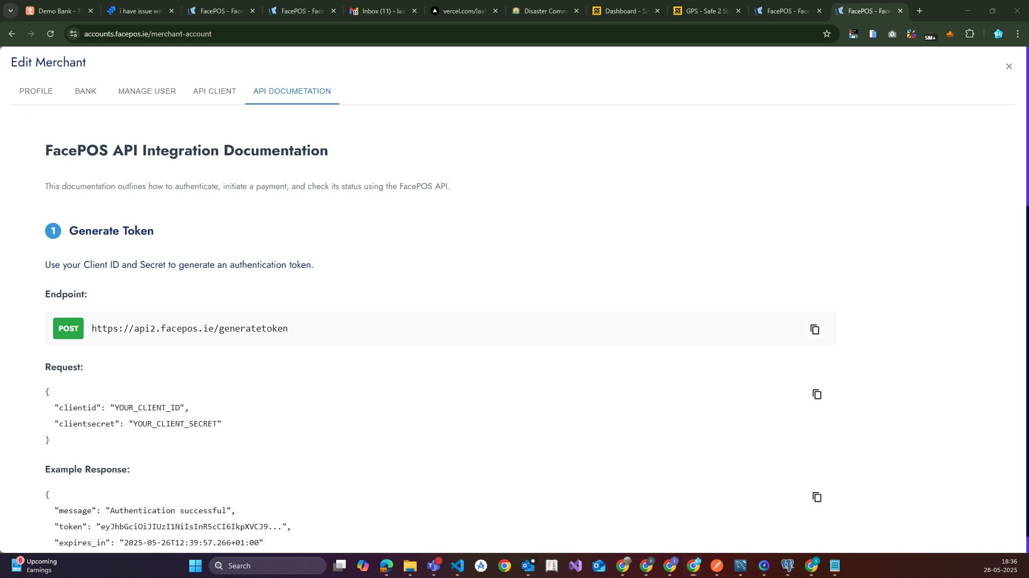Copy the Request JSON body
This screenshot has width=1029, height=578.
point(817,394)
